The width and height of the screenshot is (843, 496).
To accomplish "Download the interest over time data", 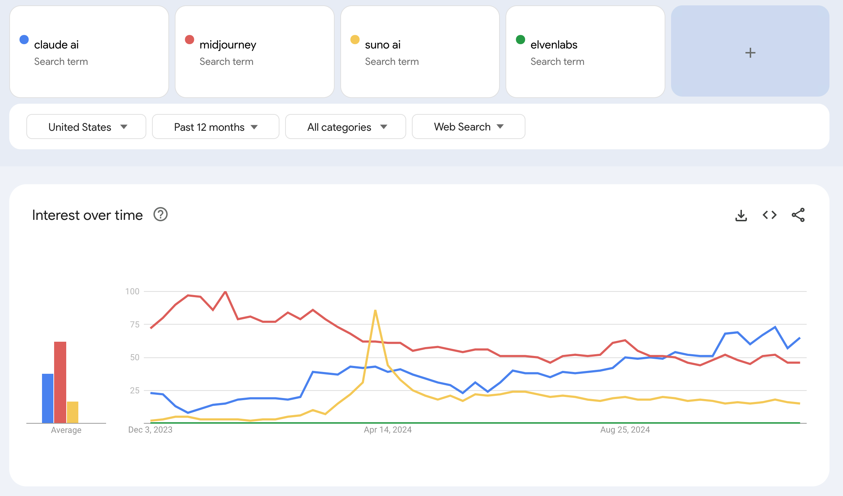I will click(741, 215).
